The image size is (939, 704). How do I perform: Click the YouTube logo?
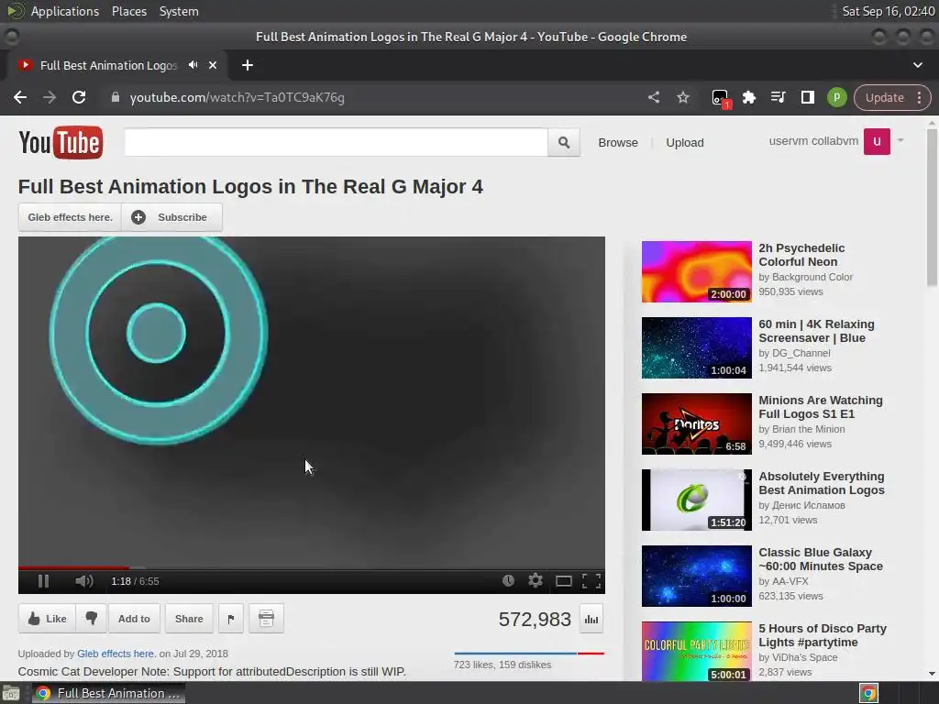coord(61,142)
